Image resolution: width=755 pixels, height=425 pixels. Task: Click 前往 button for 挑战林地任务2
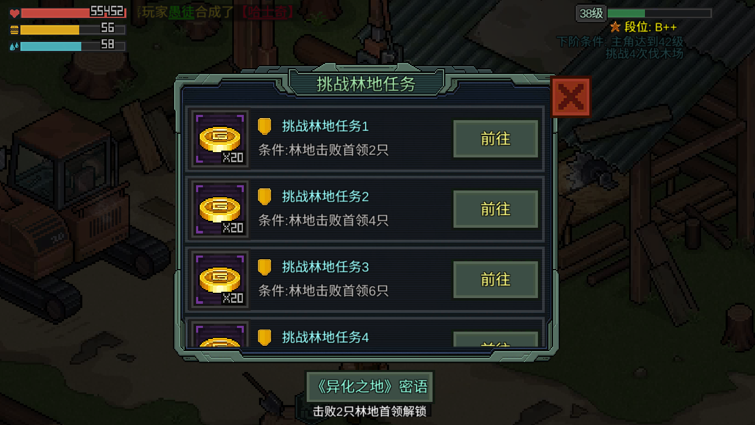click(x=495, y=209)
